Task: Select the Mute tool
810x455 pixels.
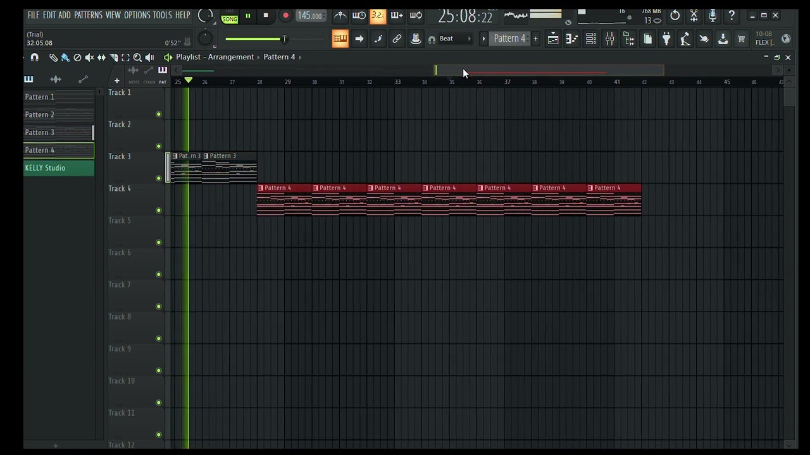Action: tap(89, 58)
